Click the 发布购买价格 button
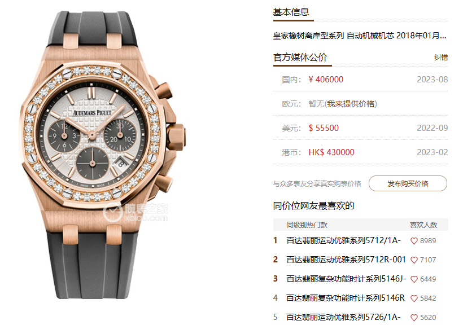463x325 pixels. (408, 183)
